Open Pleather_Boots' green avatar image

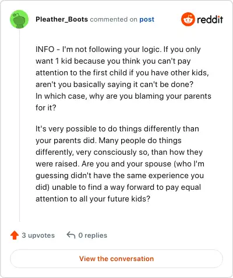tap(19, 19)
